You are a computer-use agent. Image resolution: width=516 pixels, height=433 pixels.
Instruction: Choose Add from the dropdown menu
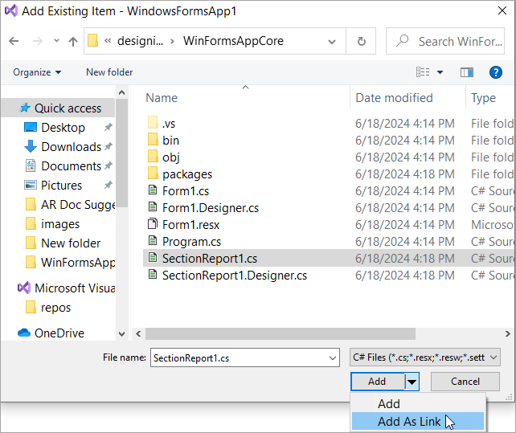click(418, 404)
